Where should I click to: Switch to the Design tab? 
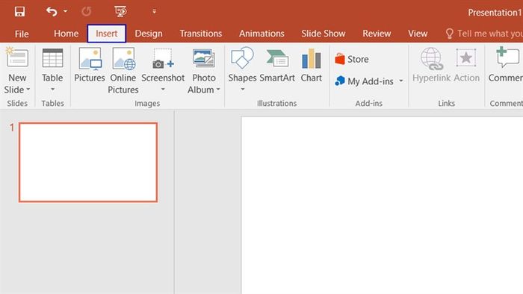[149, 34]
